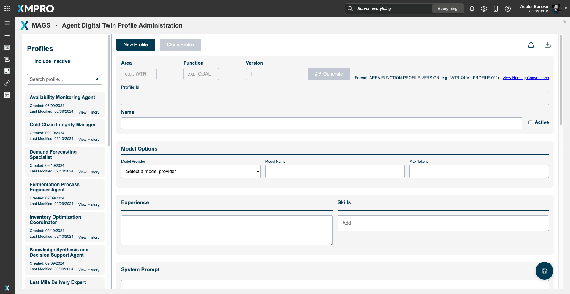Click the plus icon in left sidebar
The image size is (570, 294).
(7, 35)
